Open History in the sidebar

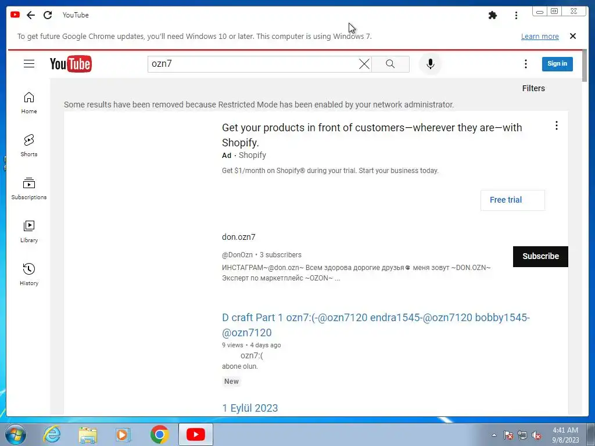(x=29, y=274)
